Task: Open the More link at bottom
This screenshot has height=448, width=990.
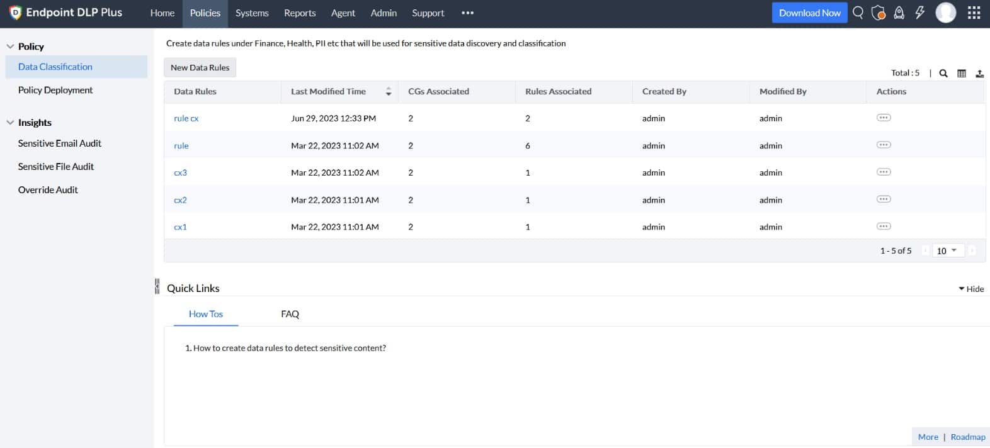Action: coord(928,437)
